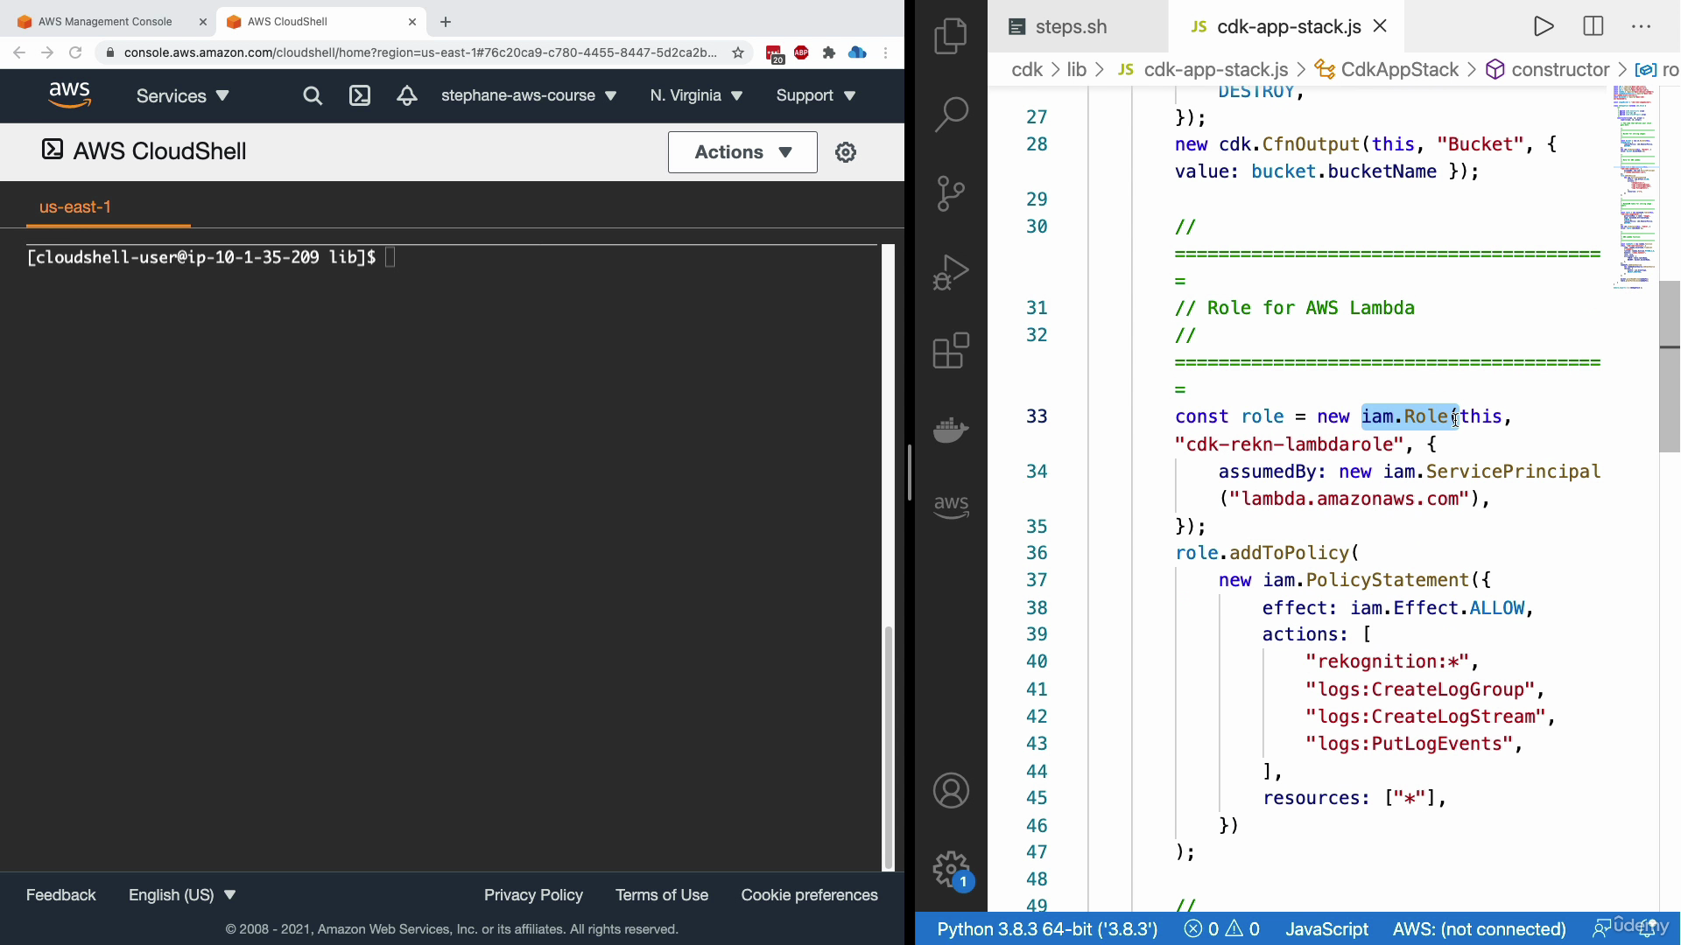This screenshot has width=1681, height=945.
Task: Open the VS Code Search view
Action: (x=951, y=114)
